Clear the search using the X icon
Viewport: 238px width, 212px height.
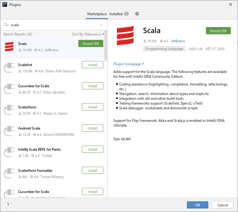(x=101, y=25)
